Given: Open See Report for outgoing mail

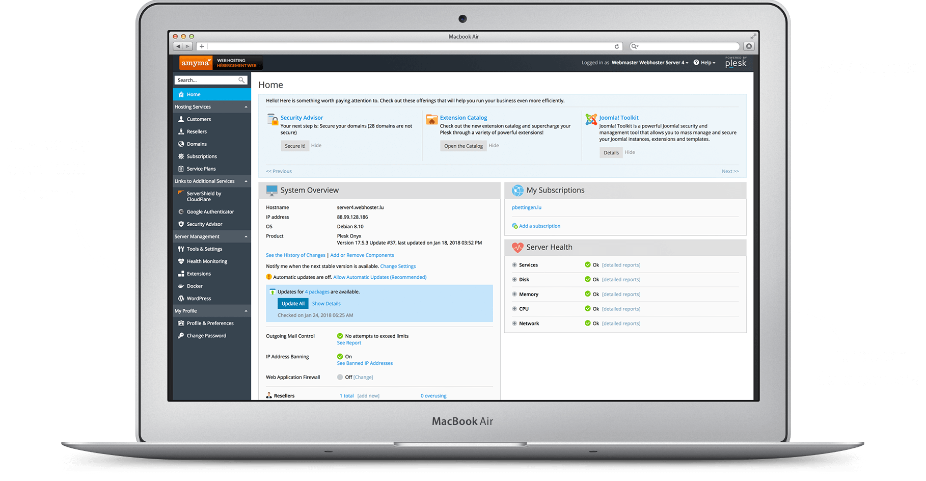Looking at the screenshot, I should point(349,343).
